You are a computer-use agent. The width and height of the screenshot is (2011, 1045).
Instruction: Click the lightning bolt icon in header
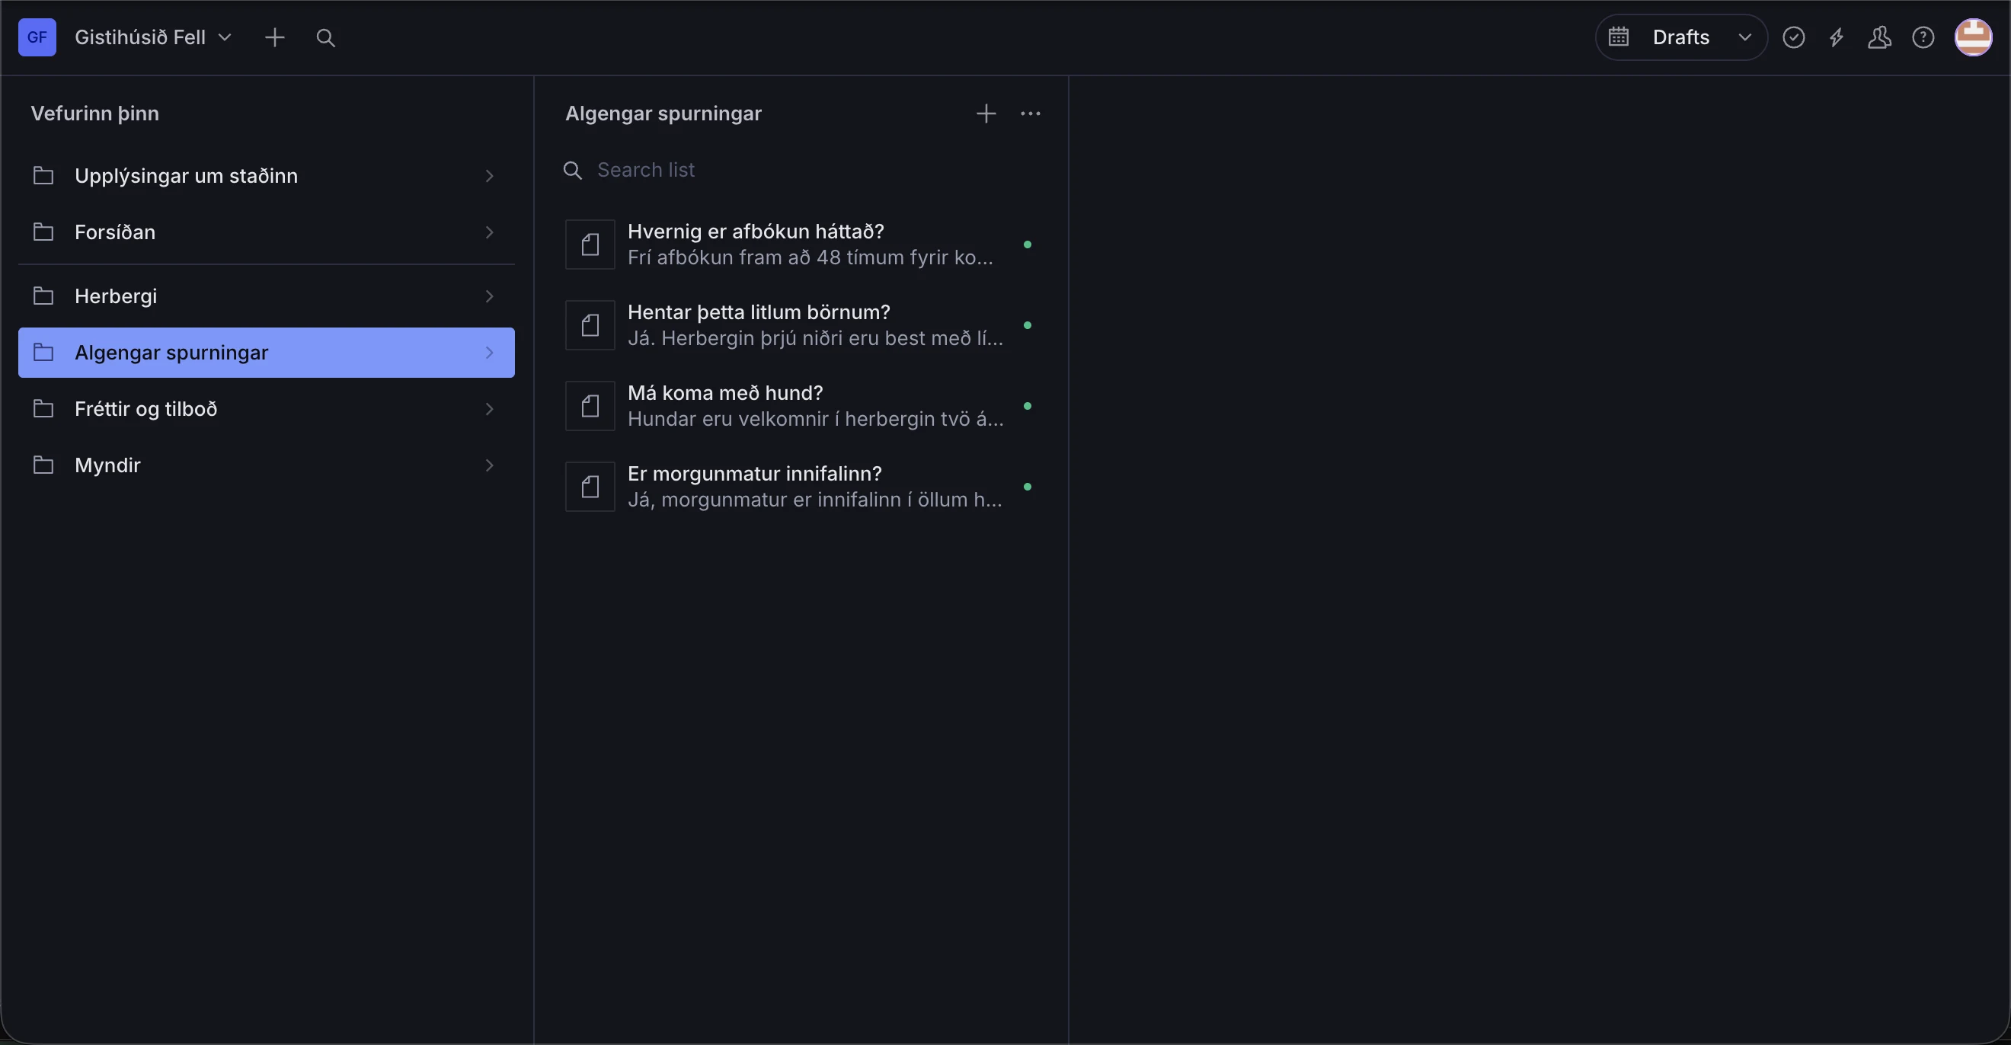1837,37
